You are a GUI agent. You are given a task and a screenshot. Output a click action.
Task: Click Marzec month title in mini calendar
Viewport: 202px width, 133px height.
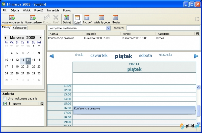click(17, 38)
